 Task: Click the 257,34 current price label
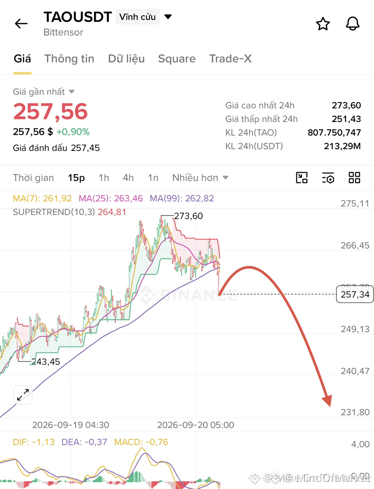click(355, 294)
